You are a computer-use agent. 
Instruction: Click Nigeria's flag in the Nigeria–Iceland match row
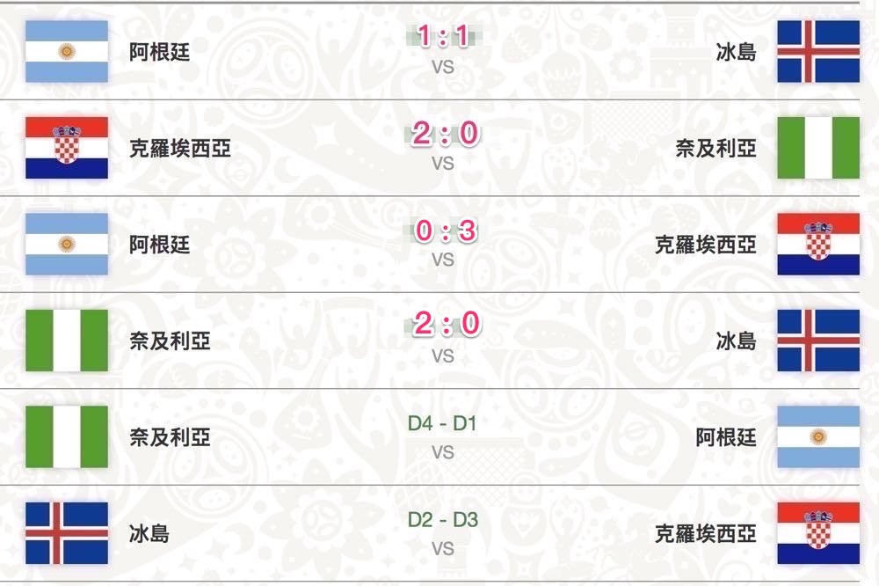(x=67, y=341)
